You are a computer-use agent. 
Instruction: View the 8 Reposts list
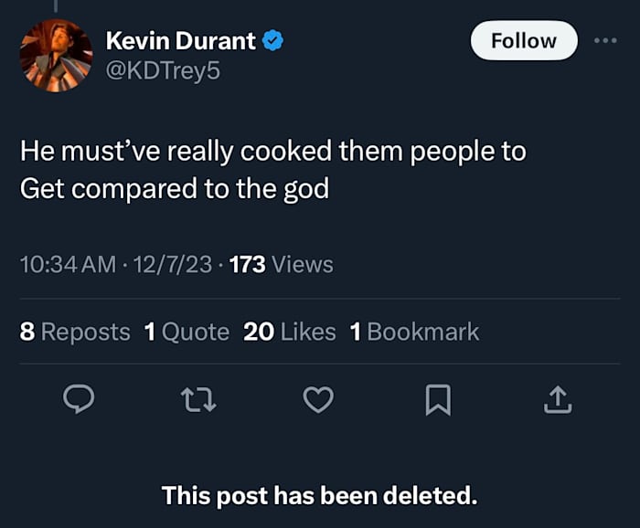[75, 332]
